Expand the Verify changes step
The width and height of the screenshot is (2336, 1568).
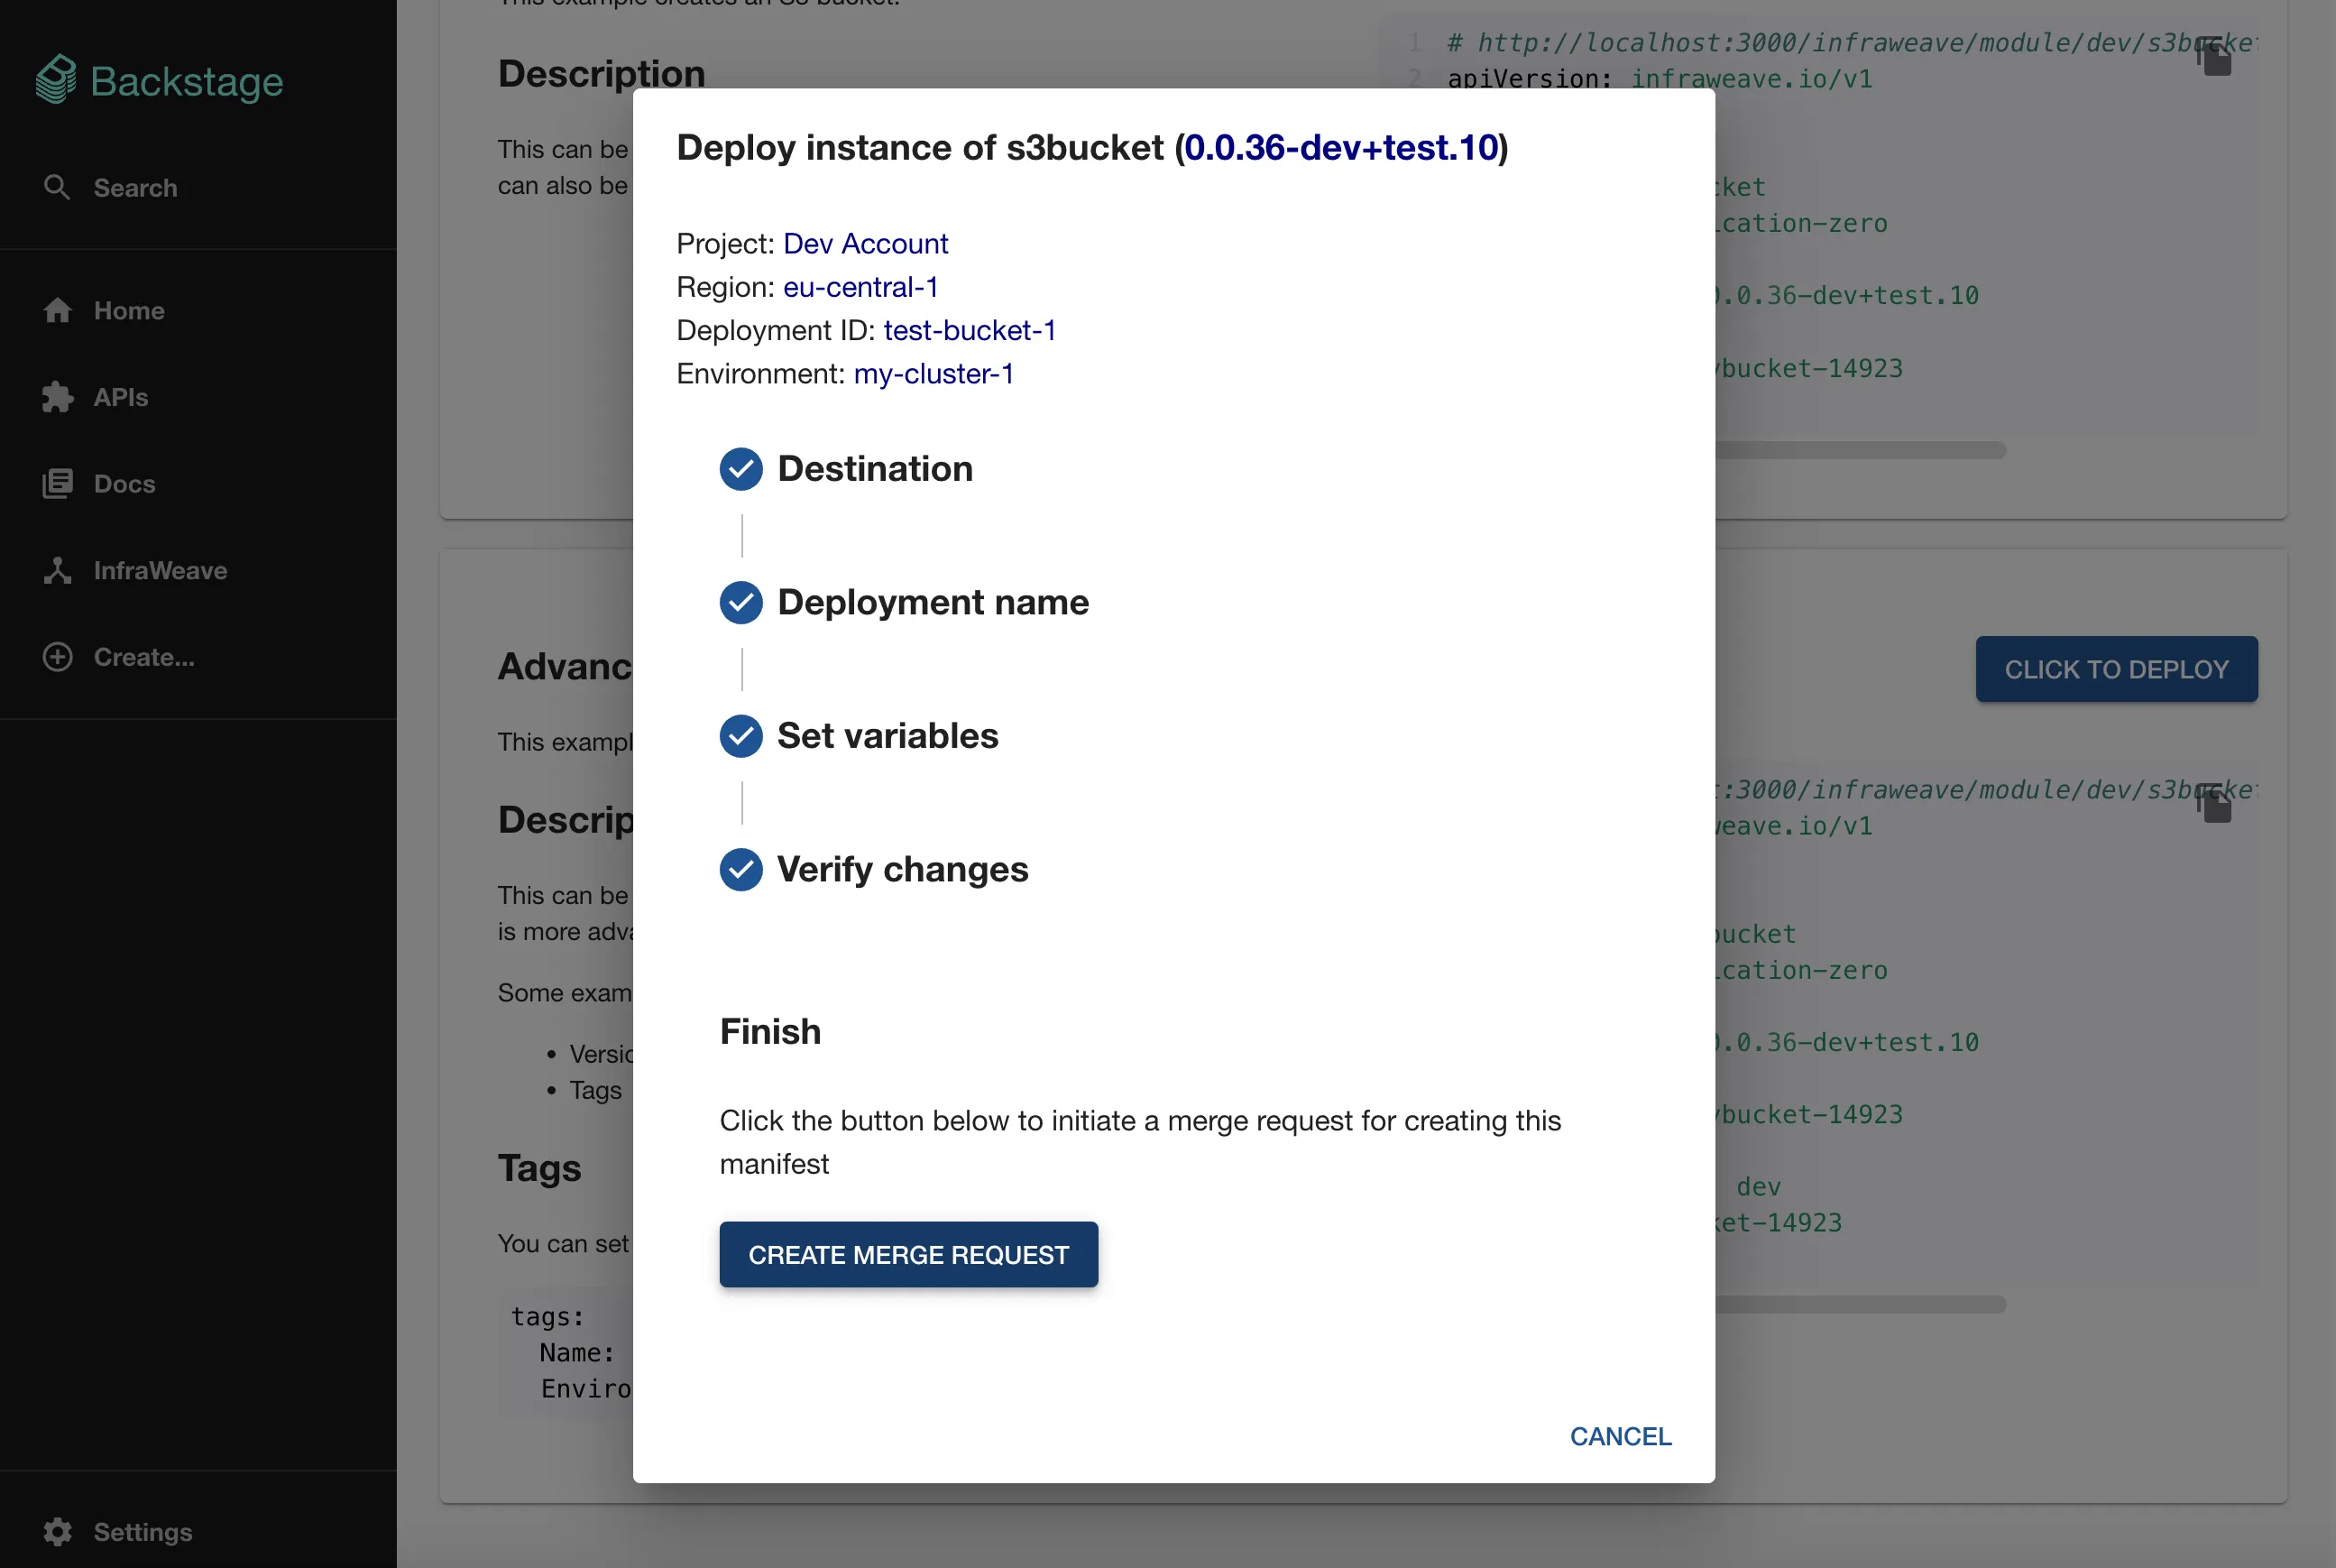click(902, 869)
